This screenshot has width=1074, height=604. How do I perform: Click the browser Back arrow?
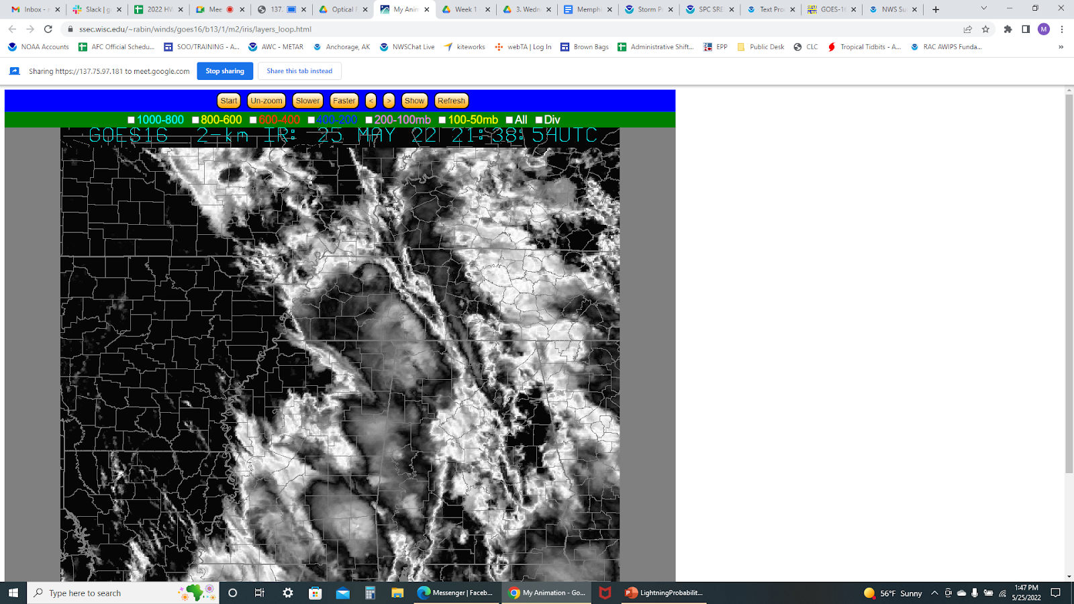click(x=12, y=29)
